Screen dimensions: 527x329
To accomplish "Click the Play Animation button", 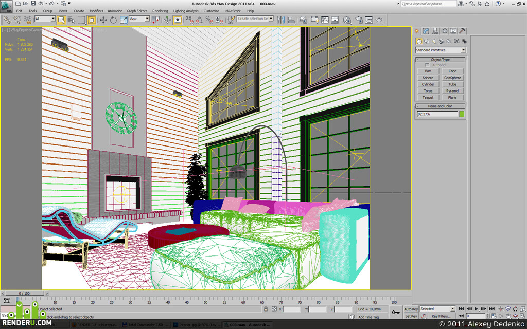I will coord(476,309).
